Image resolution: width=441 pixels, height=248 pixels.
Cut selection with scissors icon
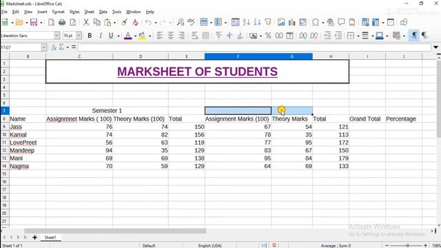(86, 22)
